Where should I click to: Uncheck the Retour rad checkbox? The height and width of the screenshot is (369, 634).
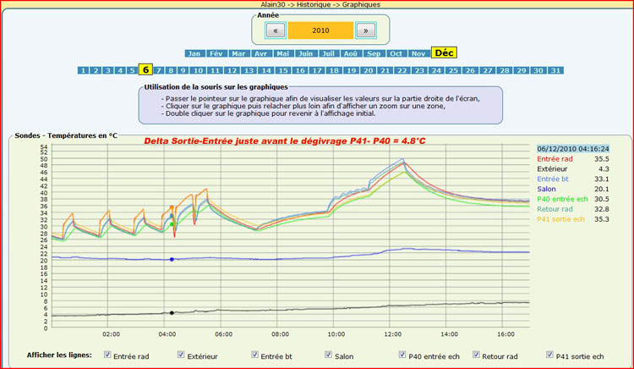[x=477, y=355]
